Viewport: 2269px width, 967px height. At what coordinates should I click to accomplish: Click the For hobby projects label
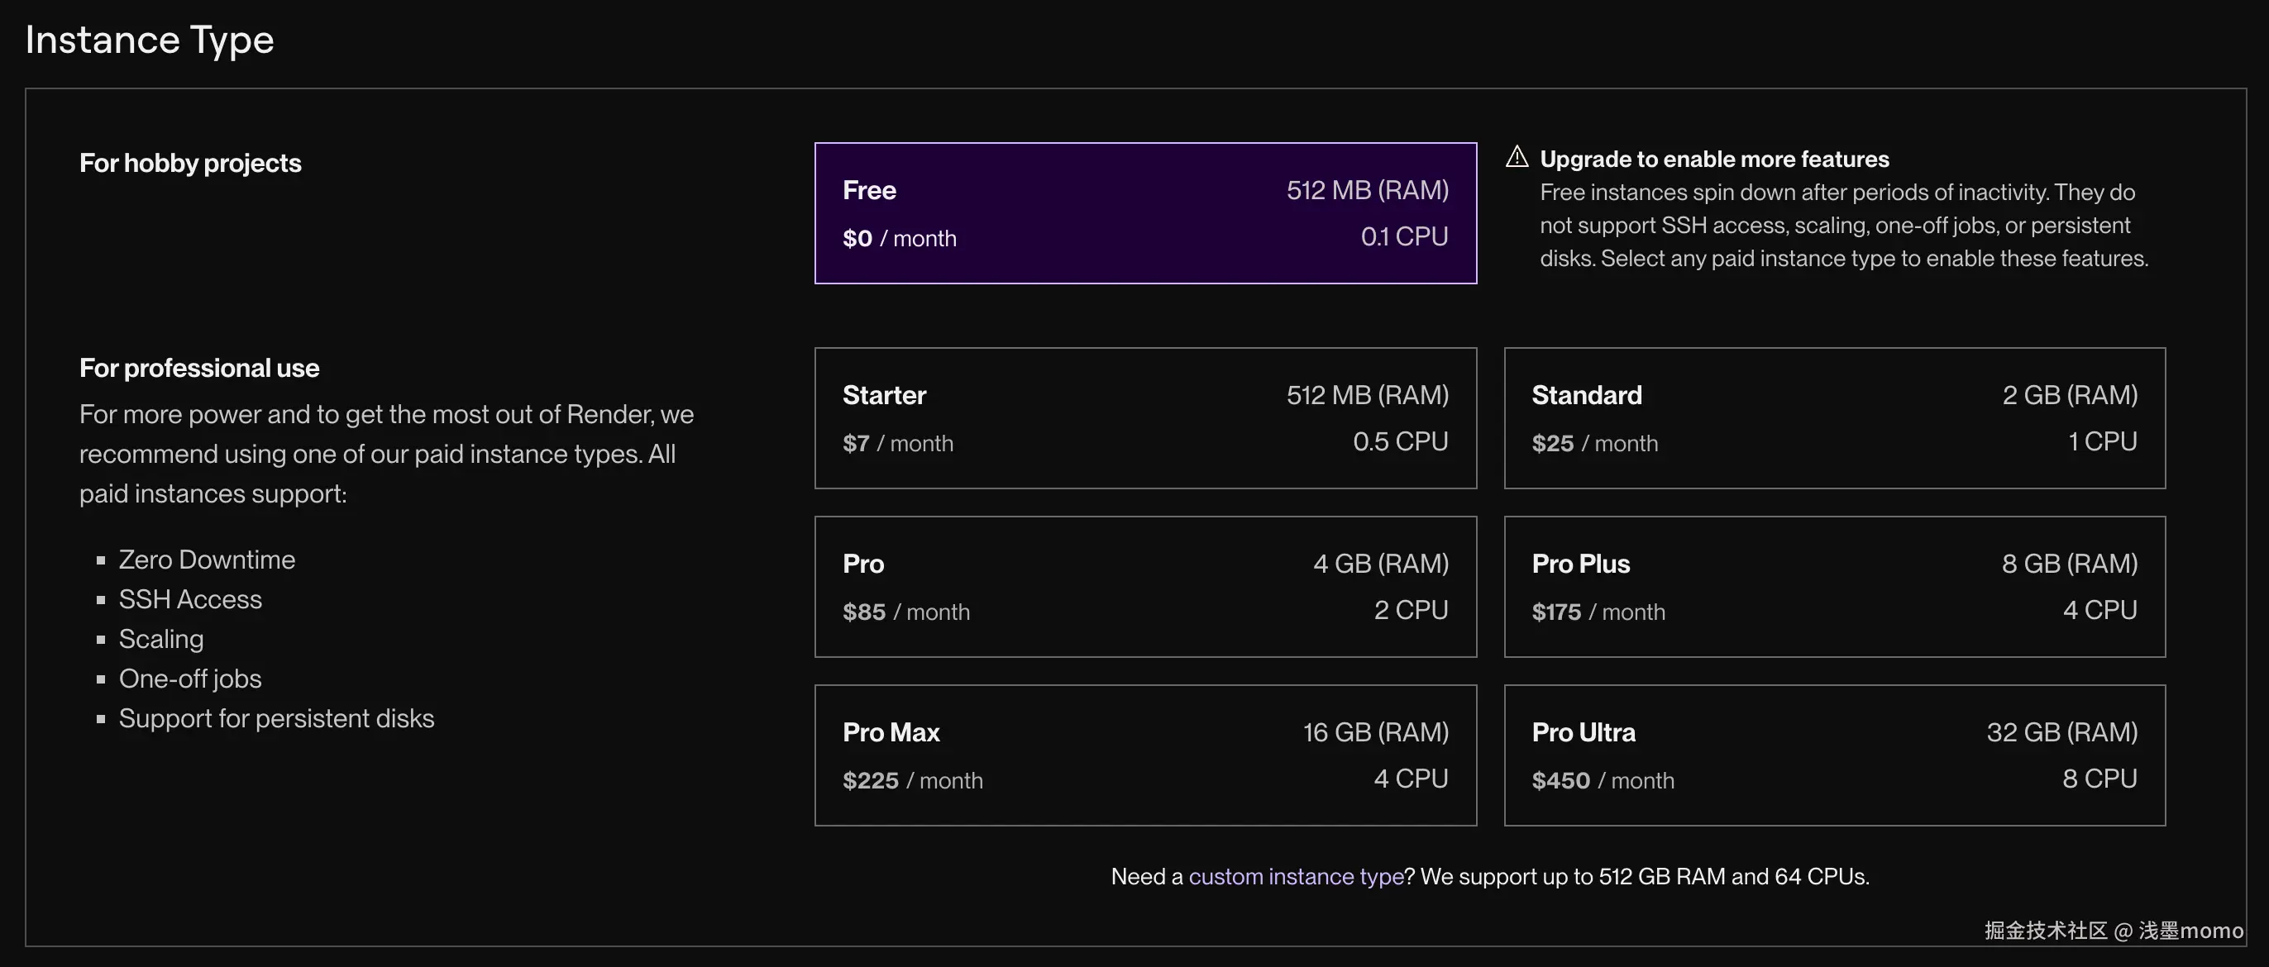click(190, 163)
